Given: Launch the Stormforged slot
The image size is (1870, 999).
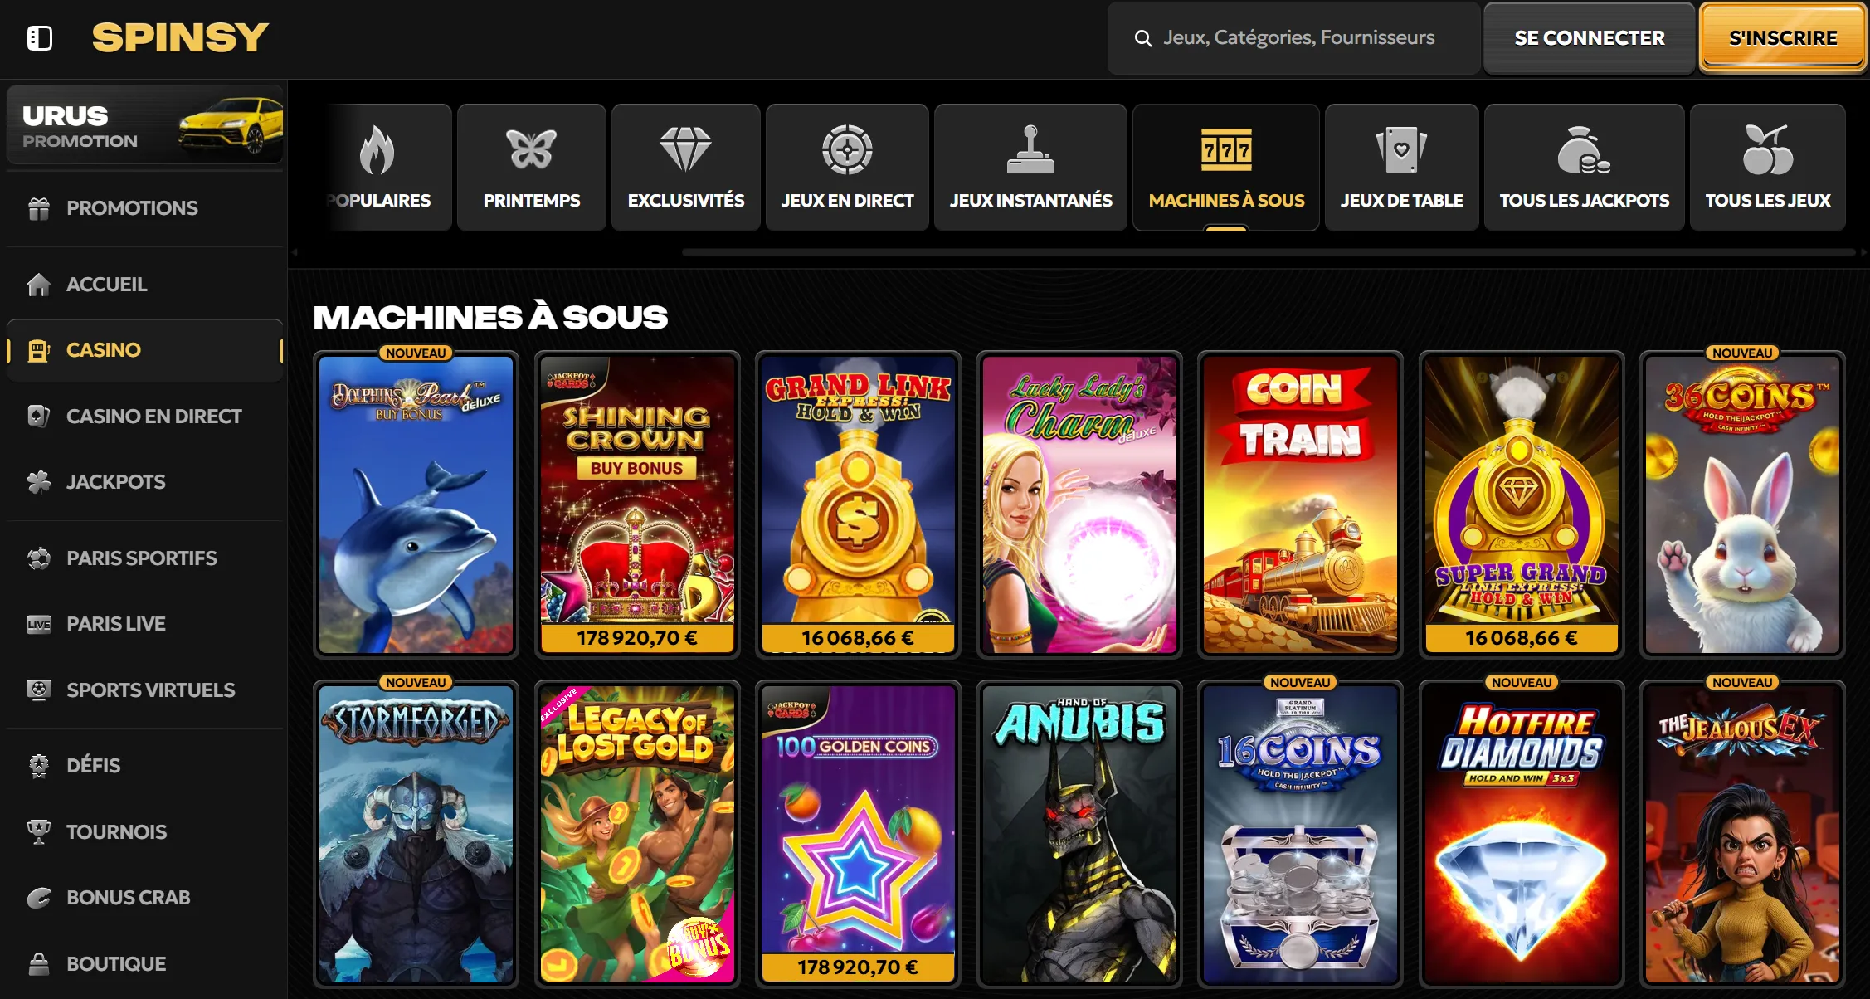Looking at the screenshot, I should tap(416, 834).
